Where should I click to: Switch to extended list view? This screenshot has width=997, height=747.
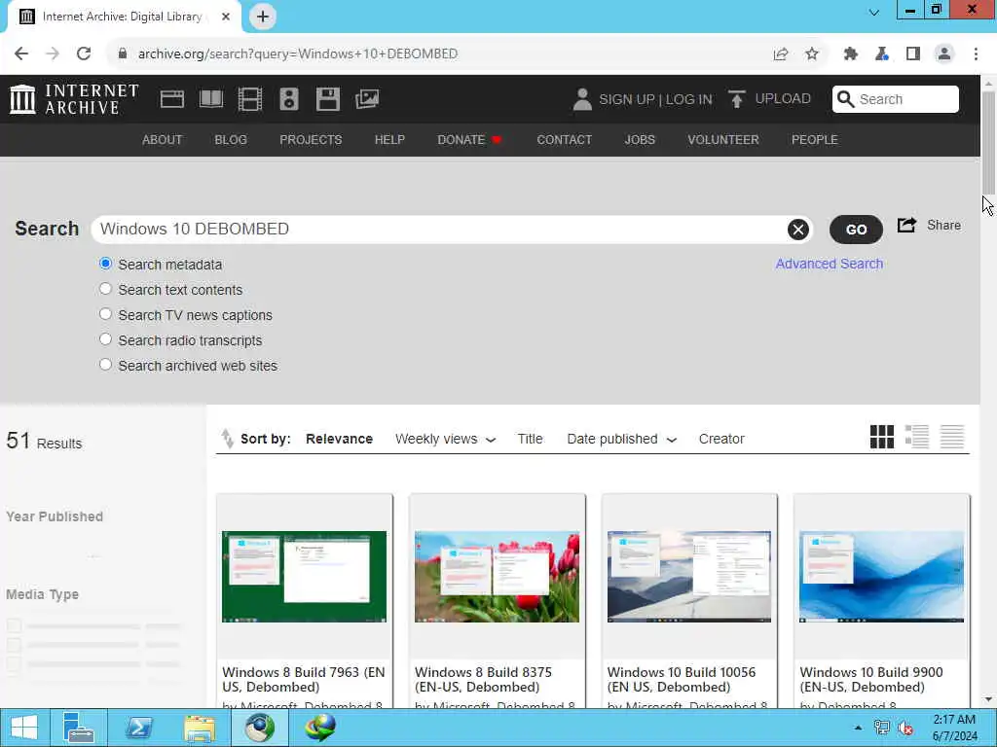[x=917, y=437]
